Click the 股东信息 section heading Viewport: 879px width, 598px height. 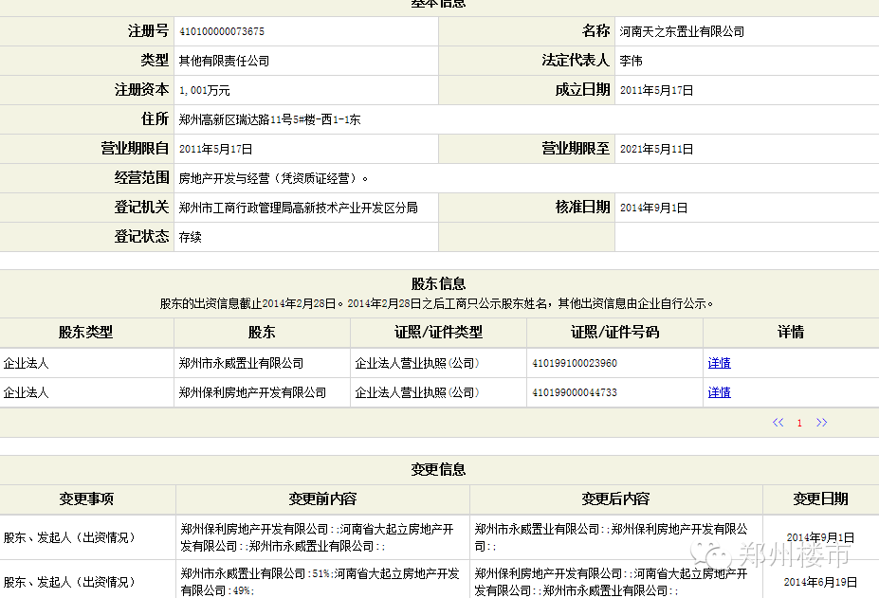[x=438, y=283]
